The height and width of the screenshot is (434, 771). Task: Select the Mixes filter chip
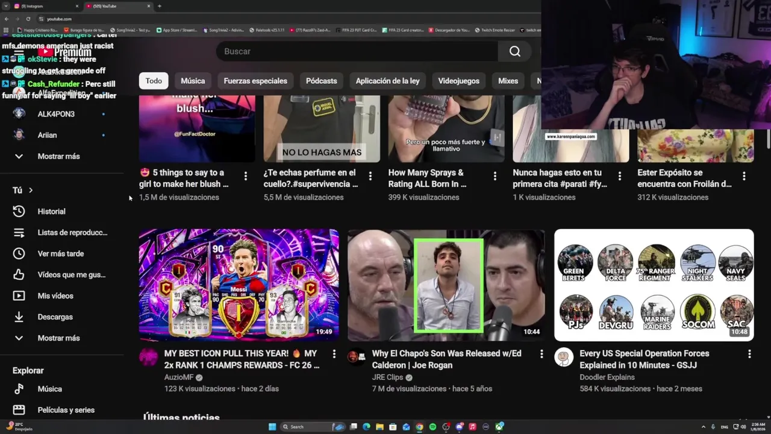coord(508,81)
